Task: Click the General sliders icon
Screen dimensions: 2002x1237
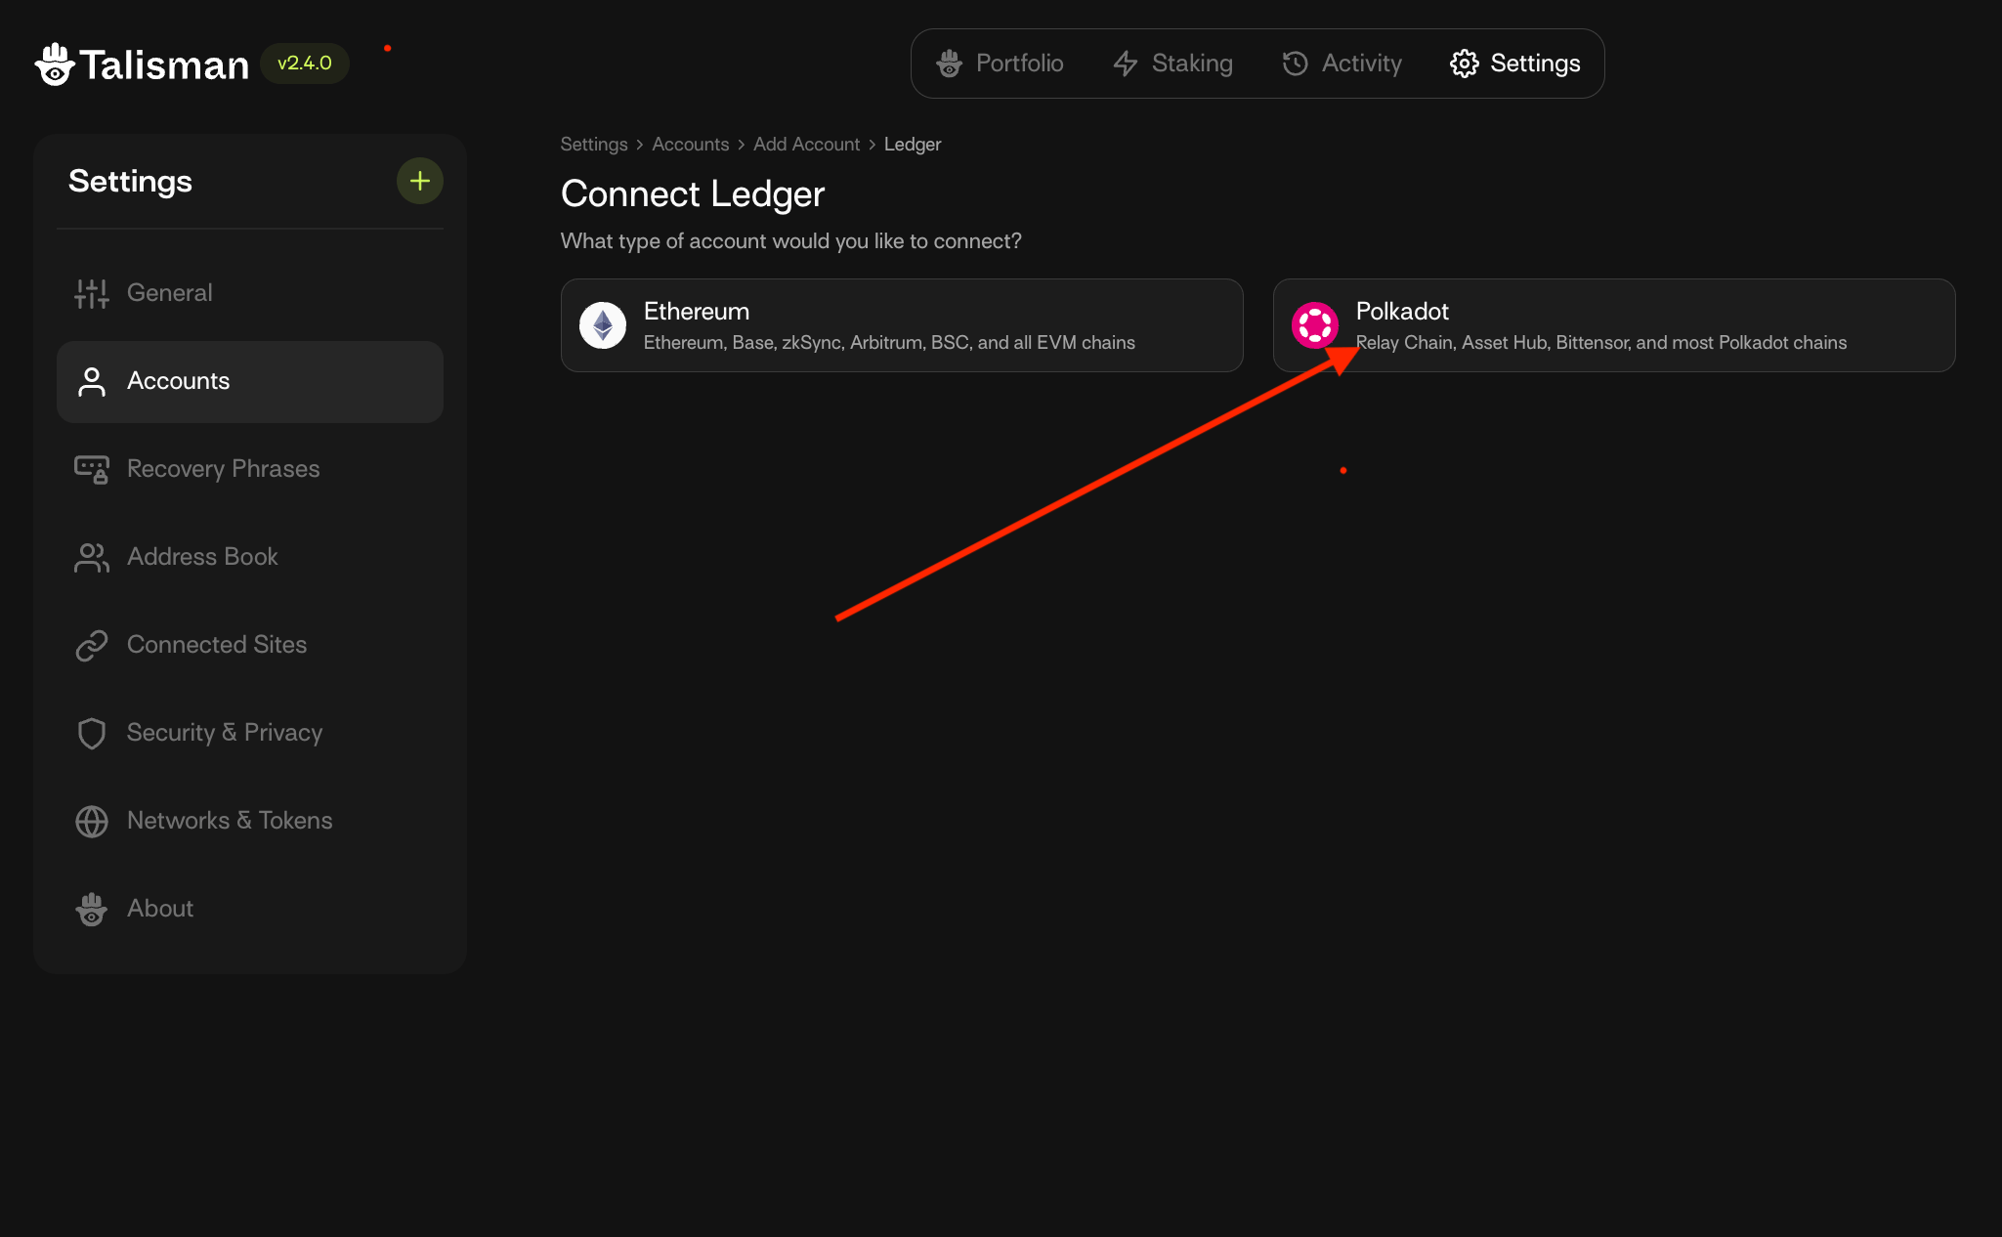Action: tap(92, 293)
